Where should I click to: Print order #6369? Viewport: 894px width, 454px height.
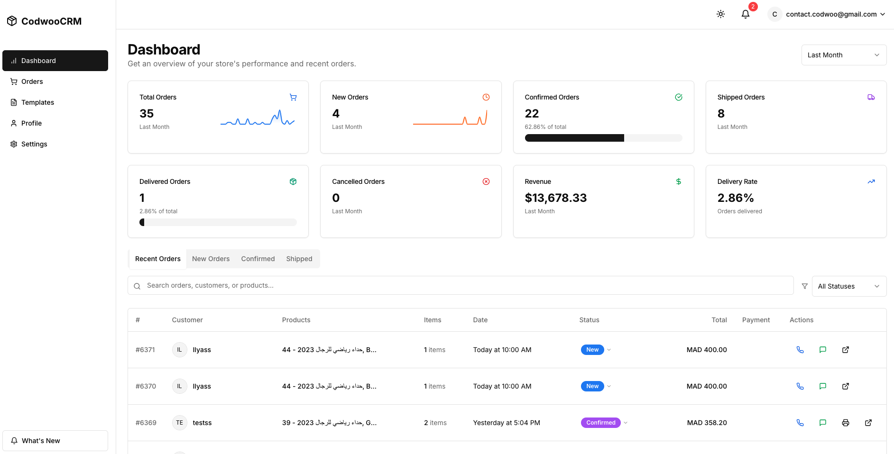point(846,423)
